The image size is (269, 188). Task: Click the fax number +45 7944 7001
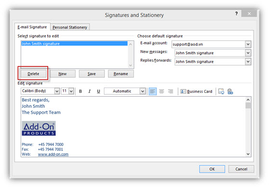51,149
